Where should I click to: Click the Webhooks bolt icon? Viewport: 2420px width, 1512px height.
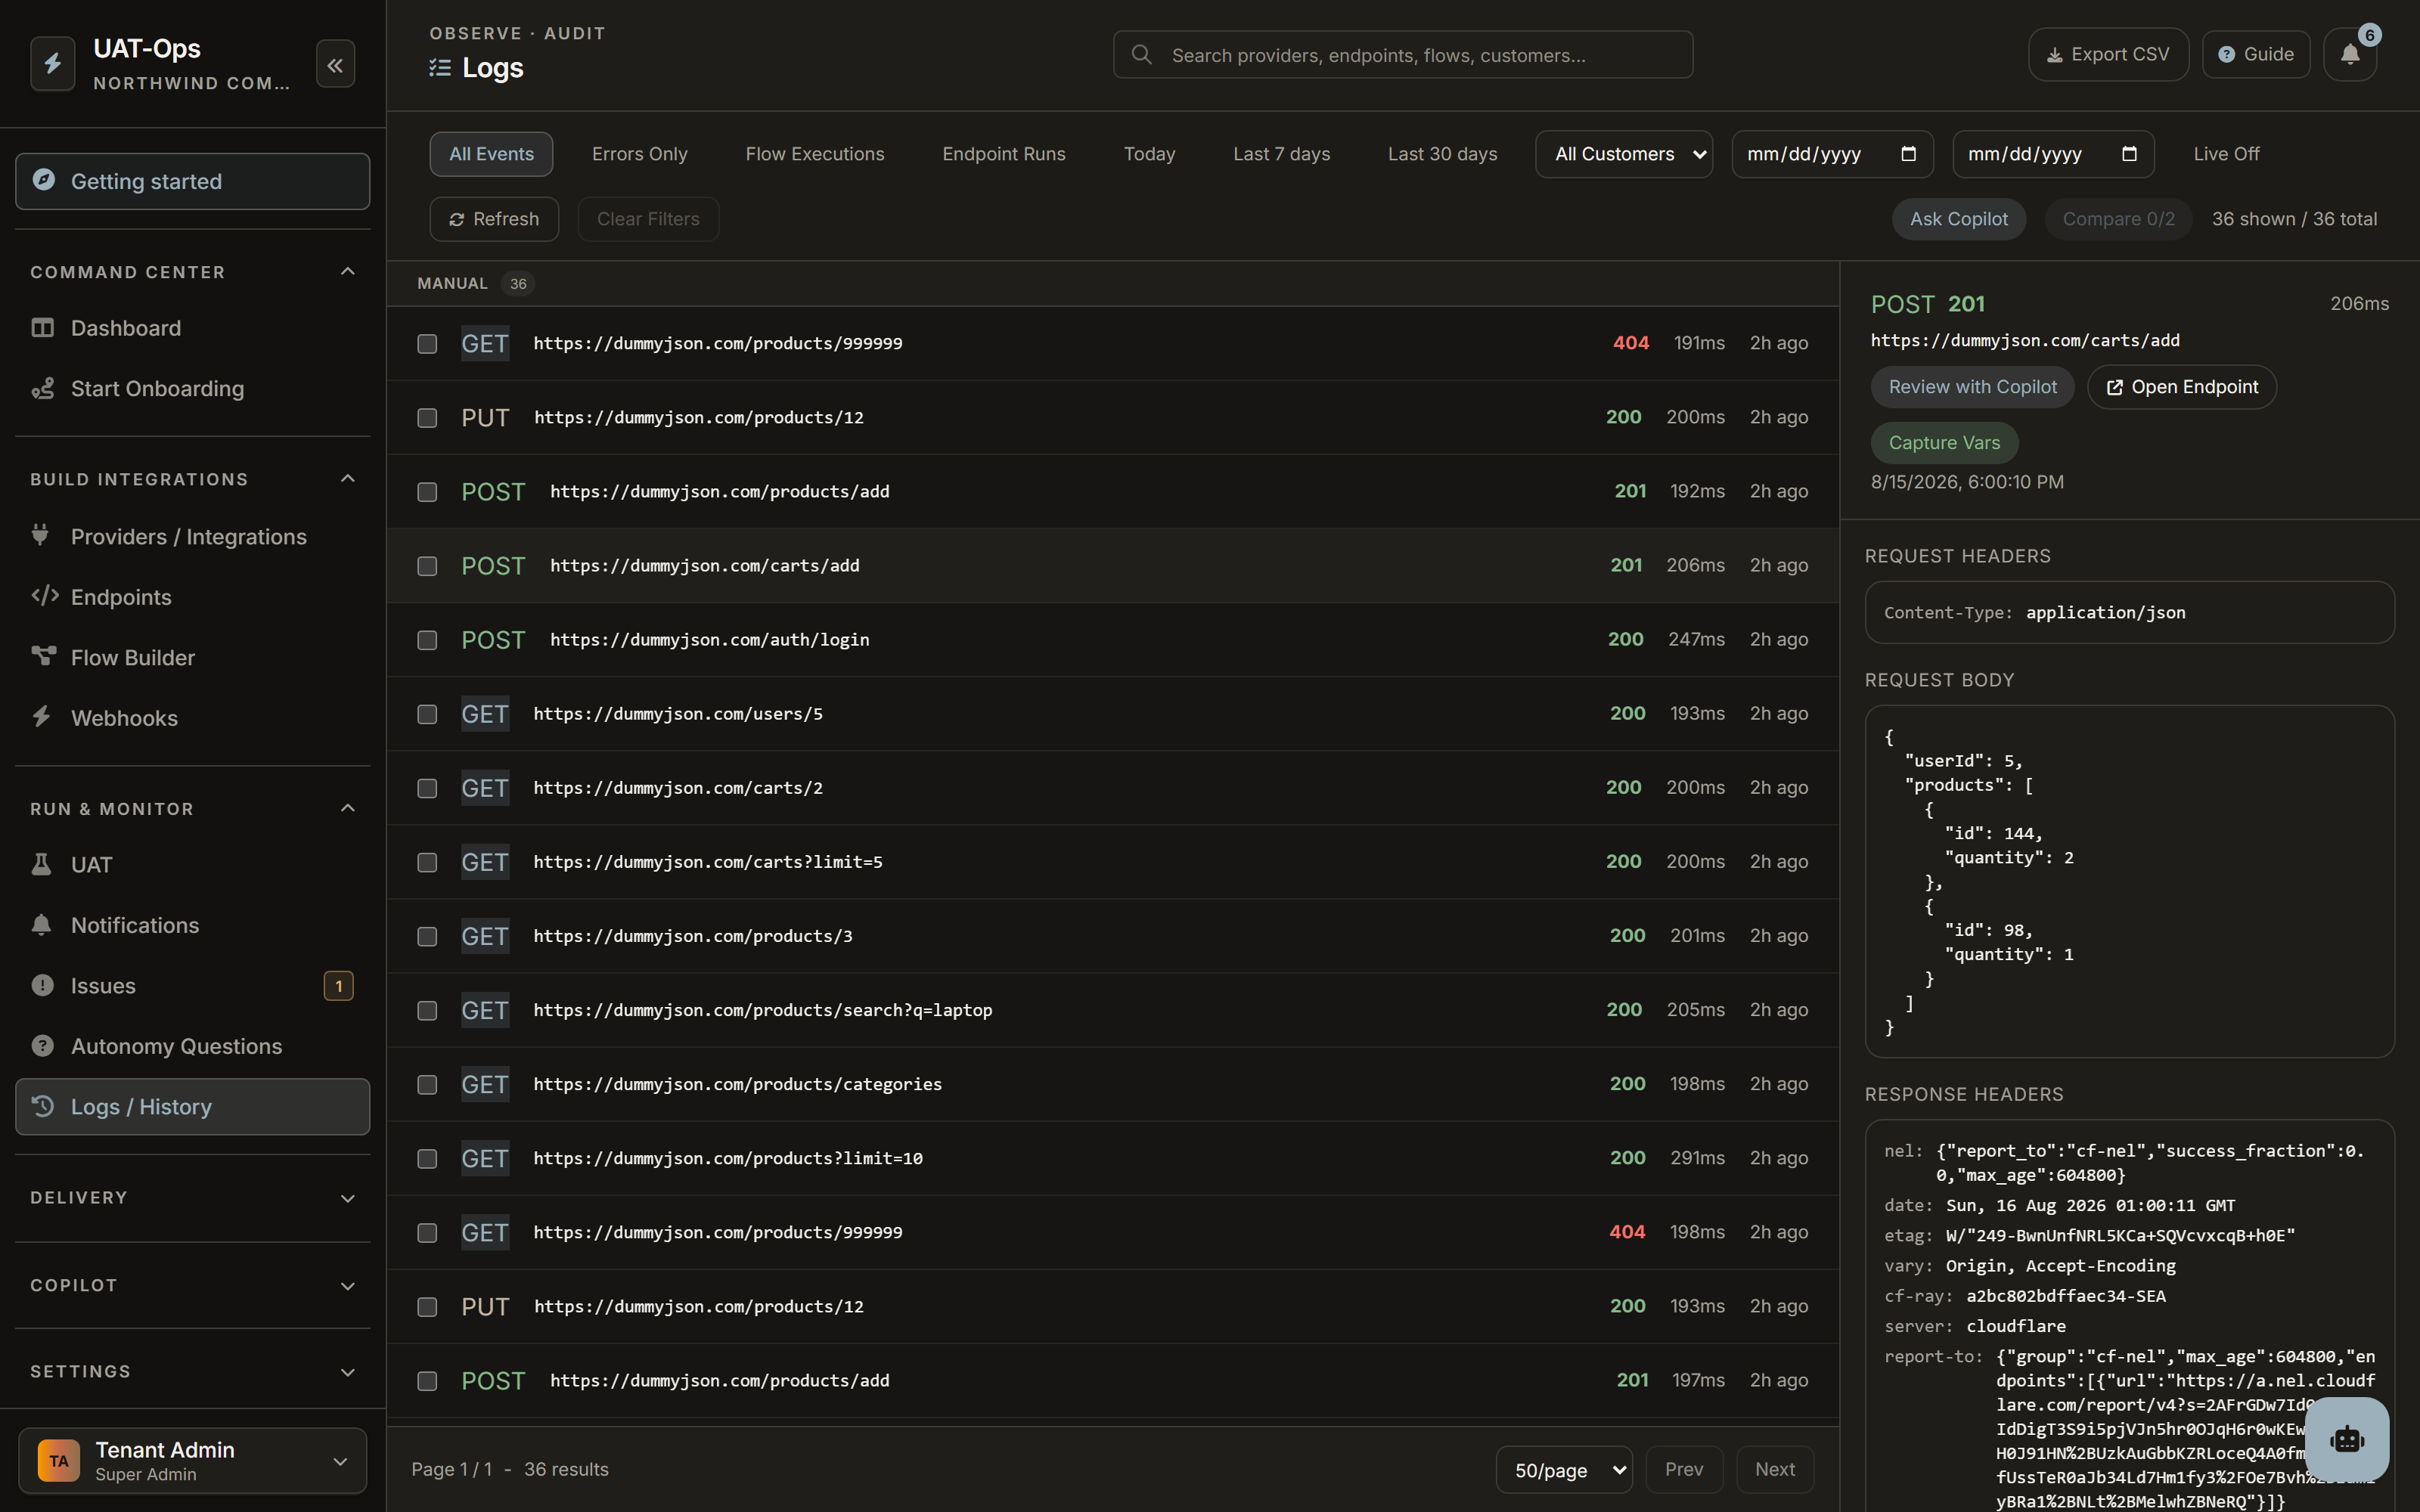(41, 717)
